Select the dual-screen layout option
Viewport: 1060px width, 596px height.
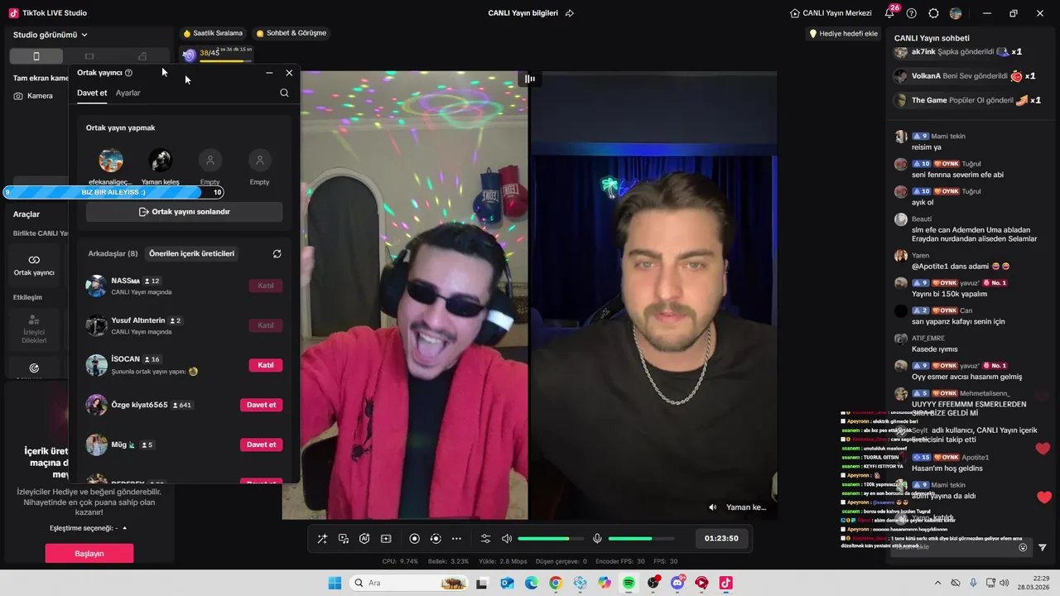click(142, 56)
